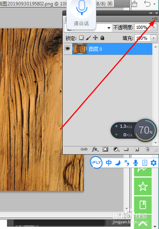
Task: Click the broom clean icon
Action: pos(134,4)
